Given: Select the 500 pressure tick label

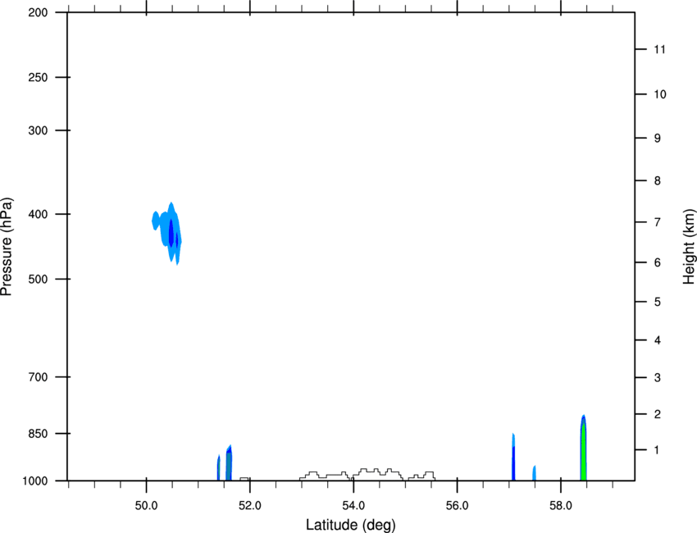Looking at the screenshot, I should 39,279.
